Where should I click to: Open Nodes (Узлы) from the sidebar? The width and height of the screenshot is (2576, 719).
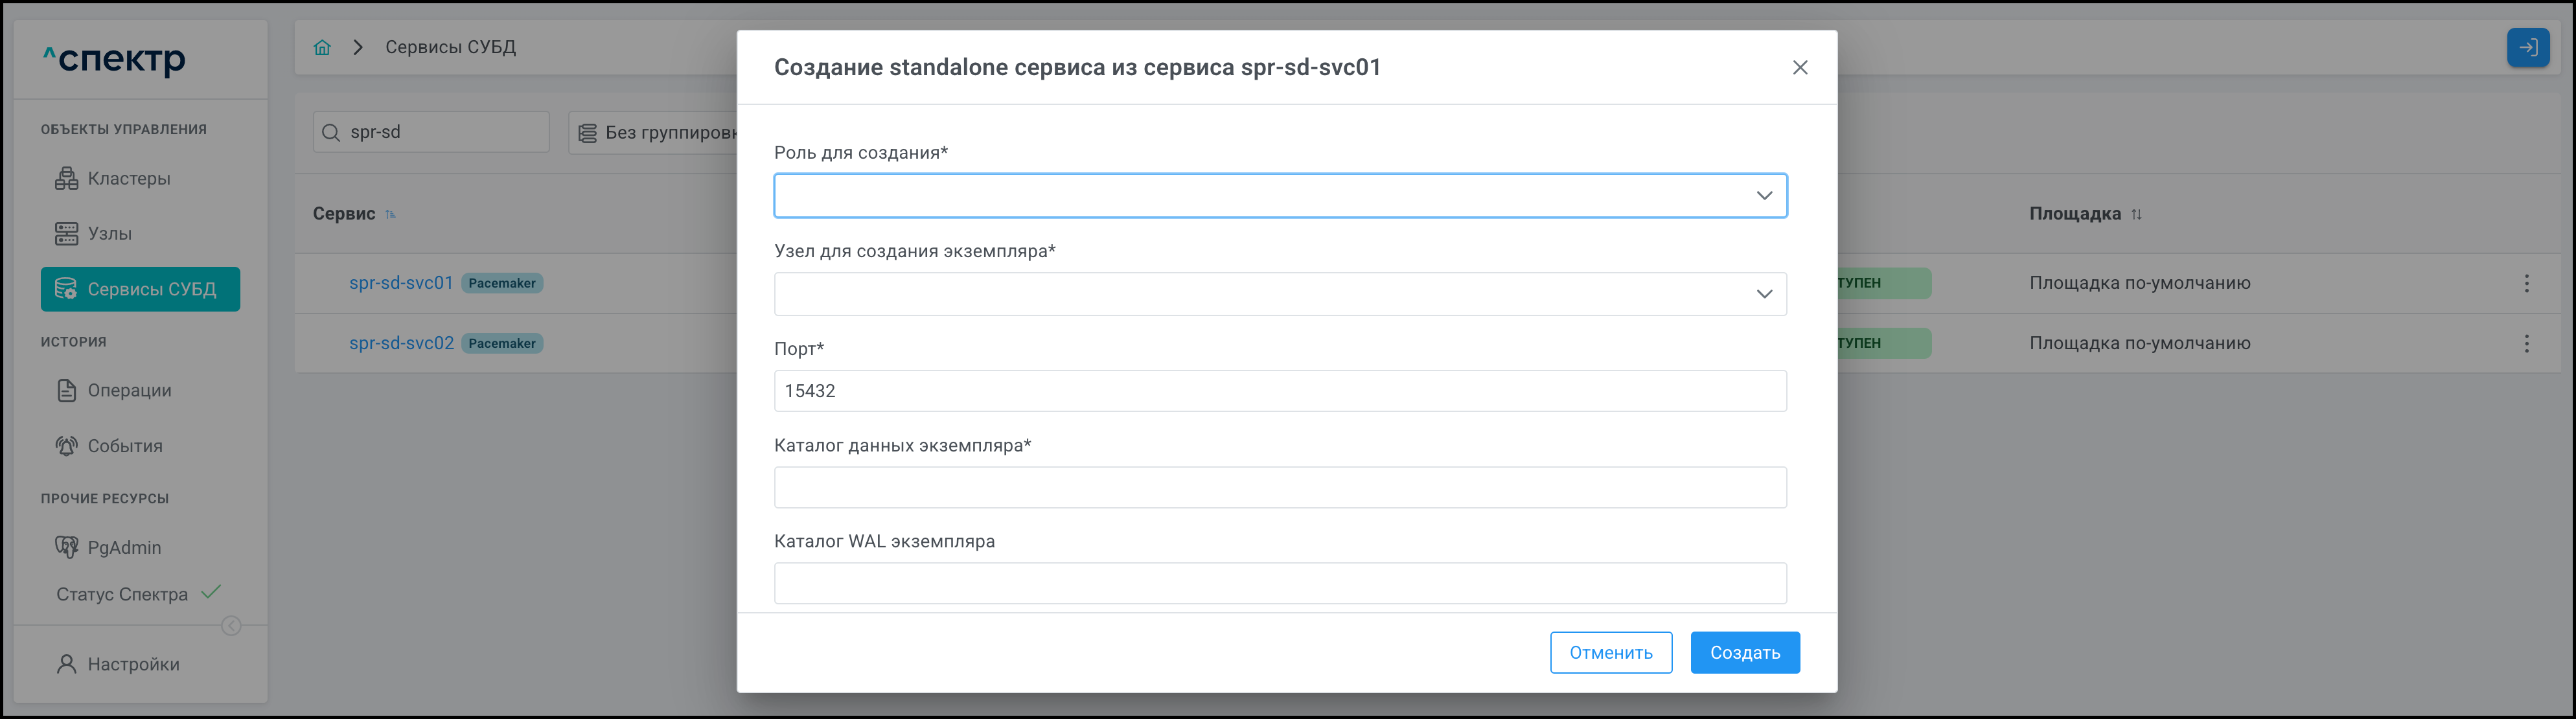(x=109, y=234)
